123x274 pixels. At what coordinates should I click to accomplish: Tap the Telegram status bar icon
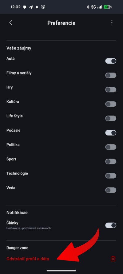click(31, 7)
